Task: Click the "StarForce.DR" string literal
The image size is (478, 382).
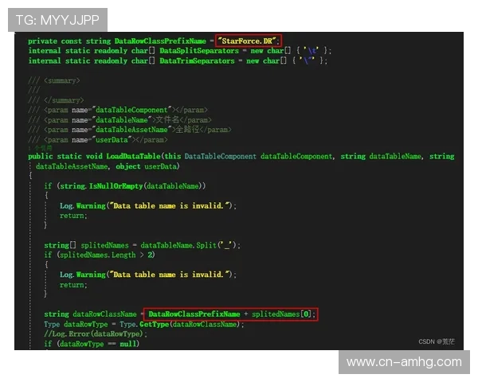Action: coord(248,41)
